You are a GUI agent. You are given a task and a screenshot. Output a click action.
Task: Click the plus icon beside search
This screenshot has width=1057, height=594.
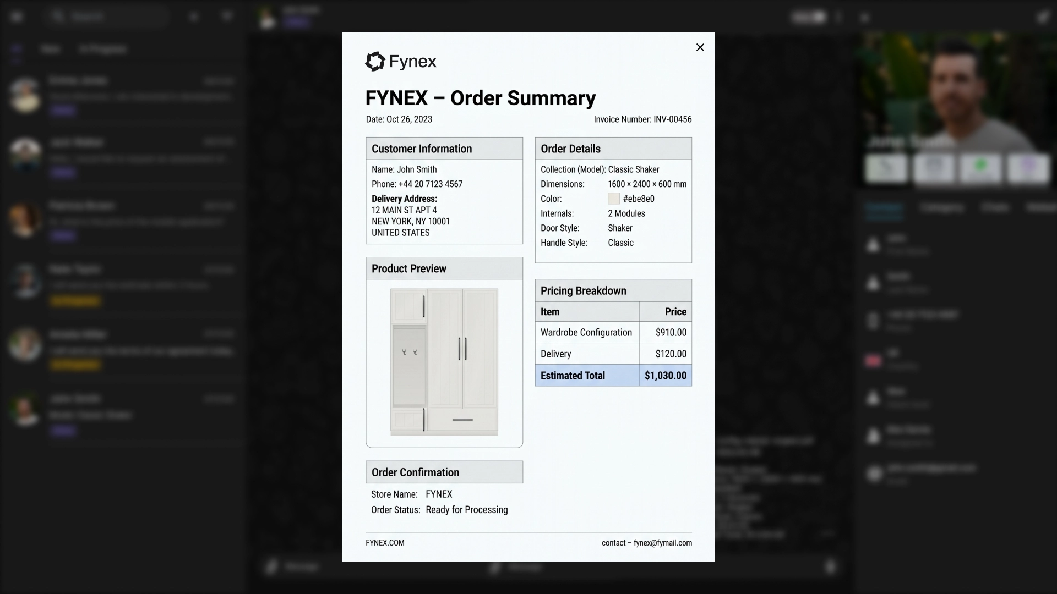[x=194, y=16]
